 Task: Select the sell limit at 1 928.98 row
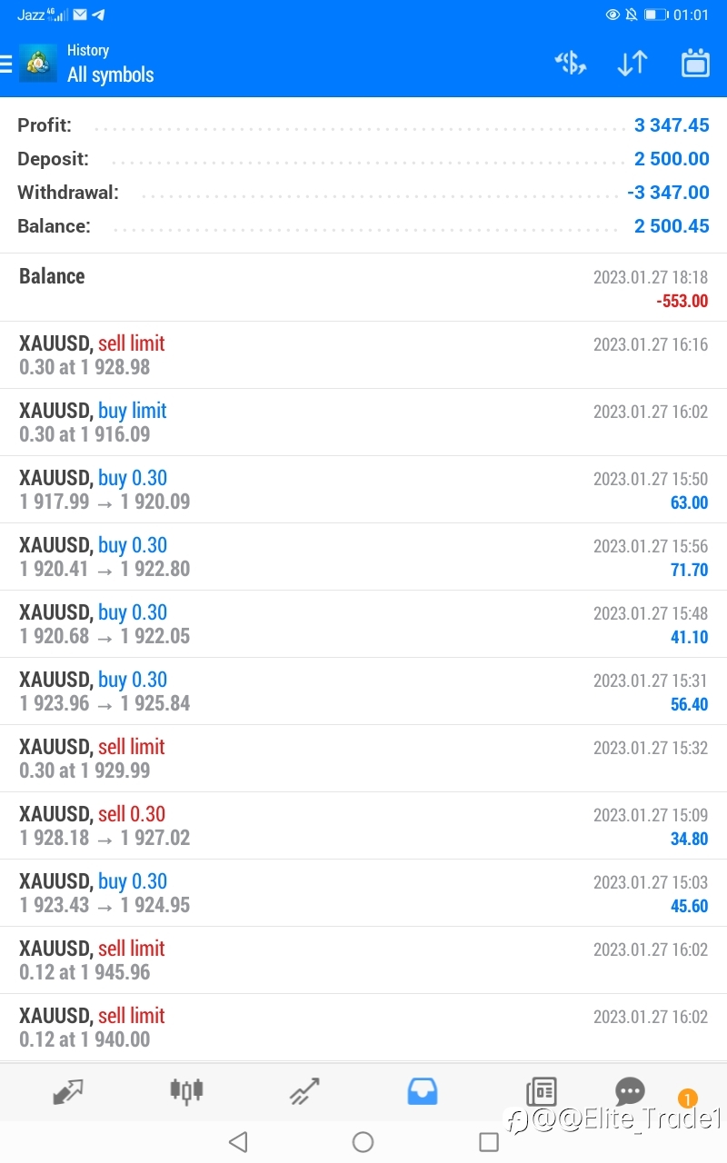point(363,355)
